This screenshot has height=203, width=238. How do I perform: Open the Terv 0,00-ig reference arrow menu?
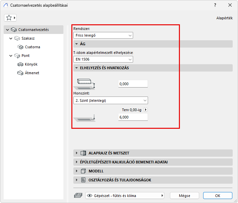[x=146, y=110]
